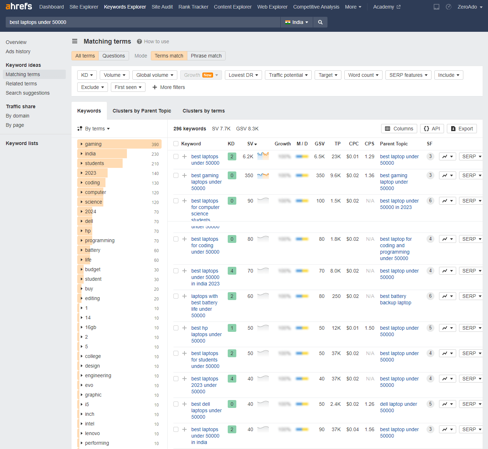
Task: Click M/D bar for 'best laptops under 50000' row
Action: [x=302, y=156]
